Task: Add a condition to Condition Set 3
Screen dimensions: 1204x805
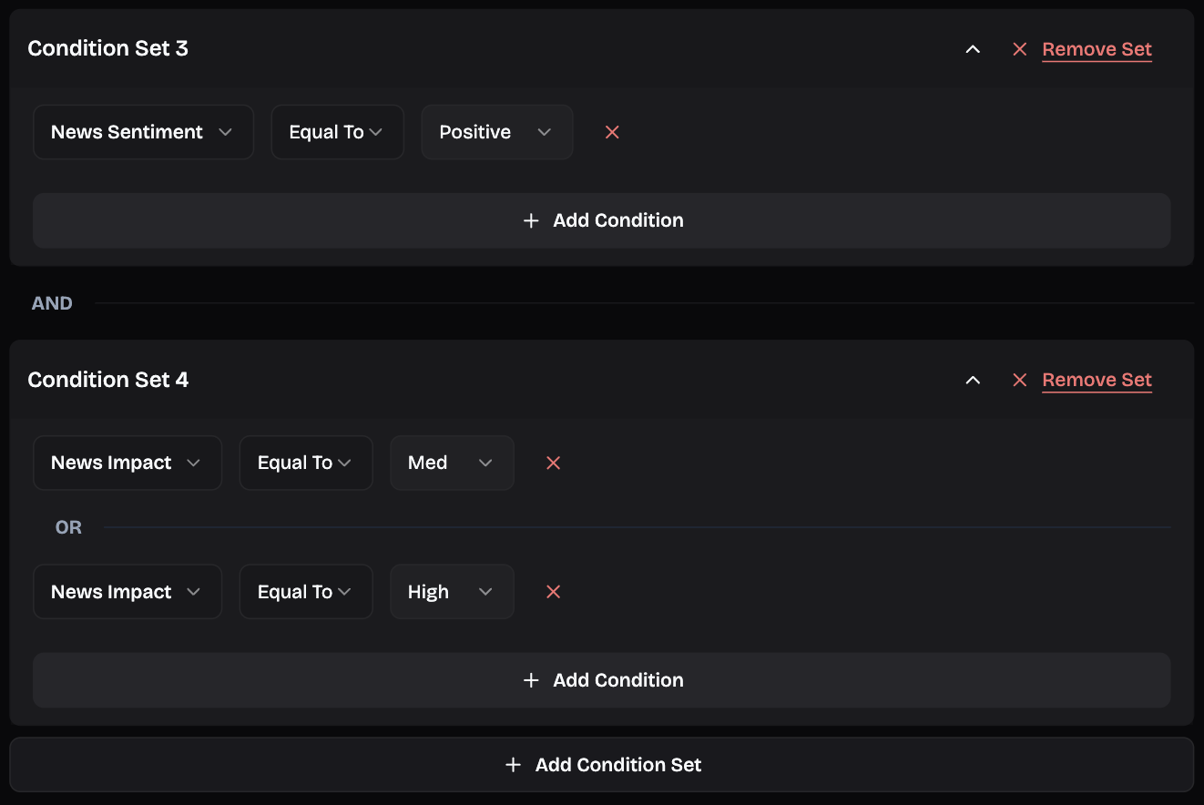Action: pyautogui.click(x=601, y=220)
